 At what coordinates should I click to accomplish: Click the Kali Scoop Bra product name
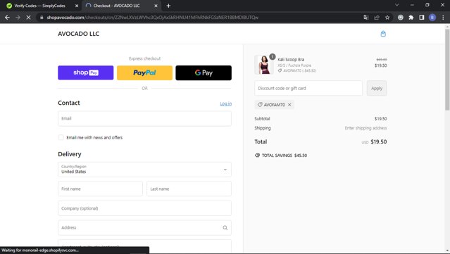pos(291,59)
